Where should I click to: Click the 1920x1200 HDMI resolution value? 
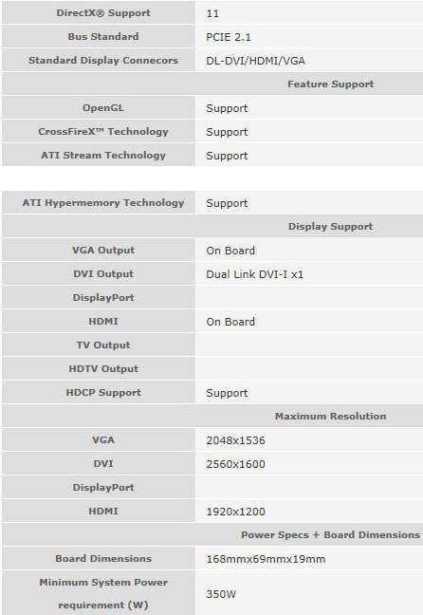(x=235, y=512)
